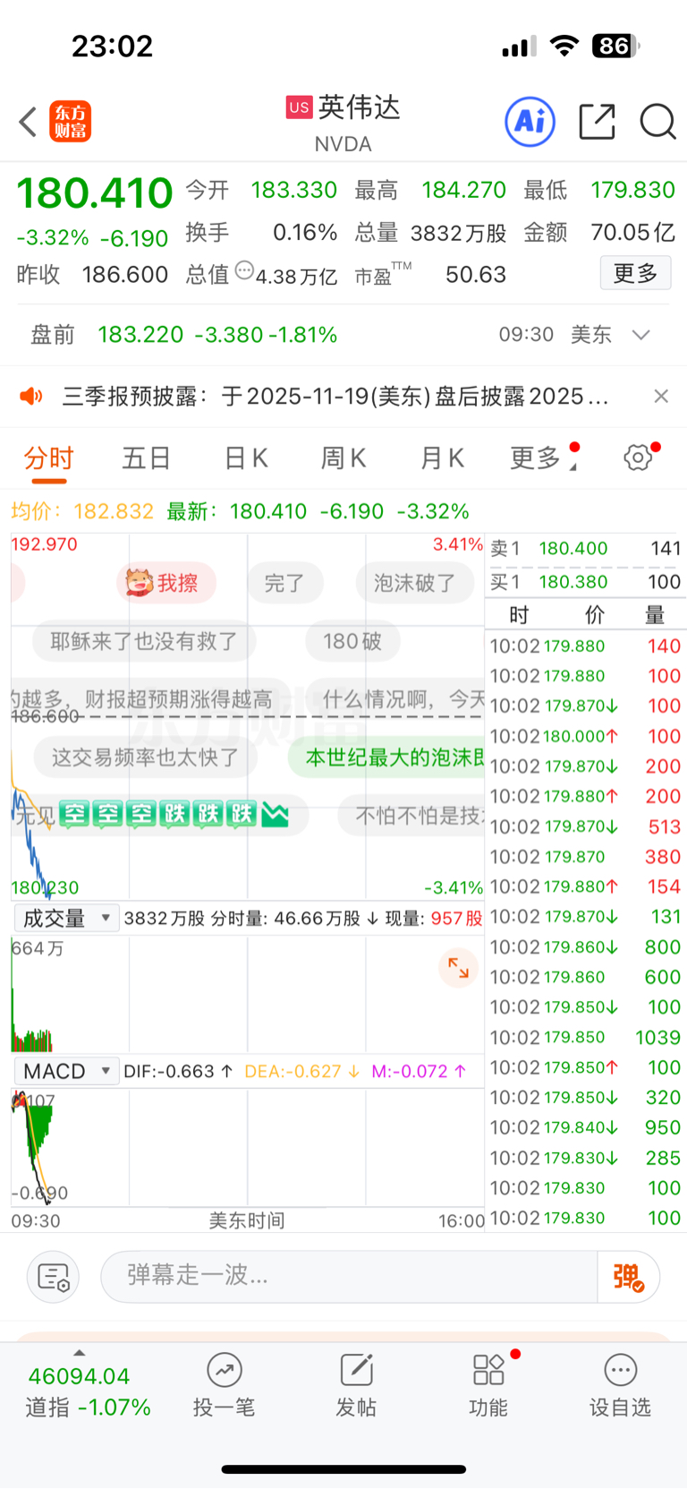Tap the 发帖 compose icon
The height and width of the screenshot is (1489, 687).
356,1370
